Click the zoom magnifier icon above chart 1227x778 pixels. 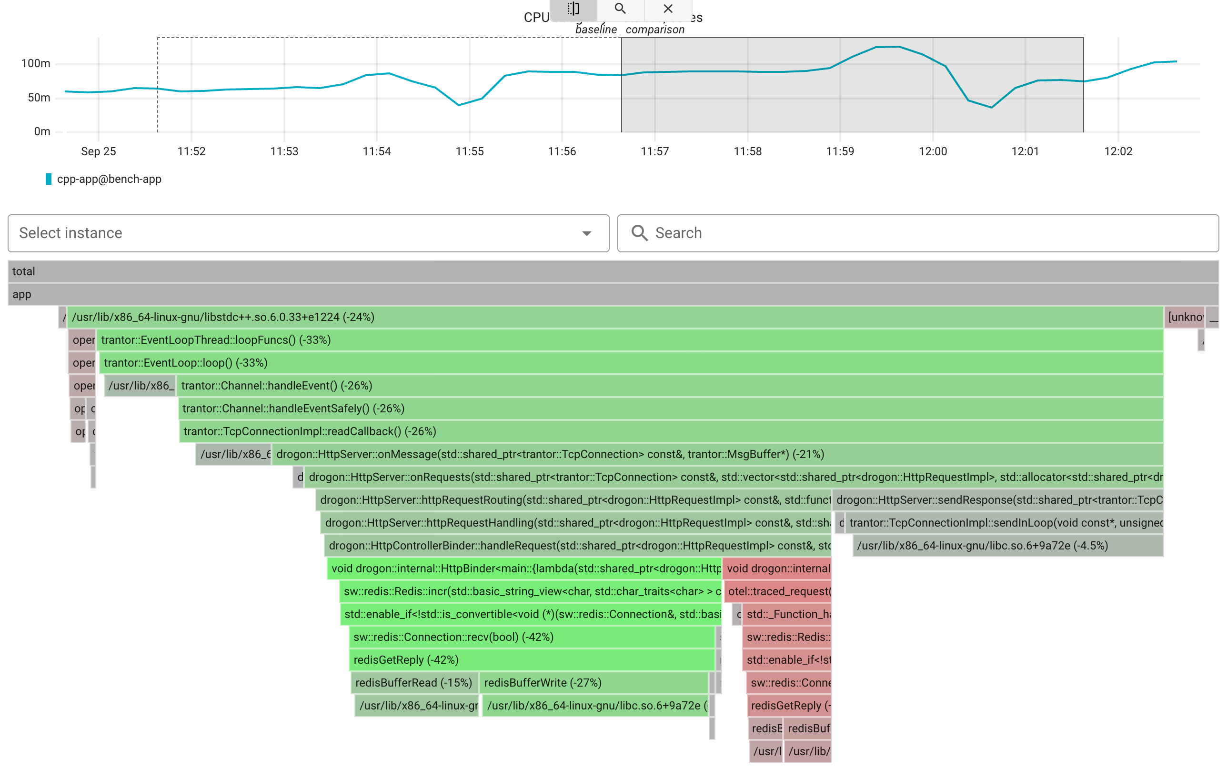(x=620, y=9)
